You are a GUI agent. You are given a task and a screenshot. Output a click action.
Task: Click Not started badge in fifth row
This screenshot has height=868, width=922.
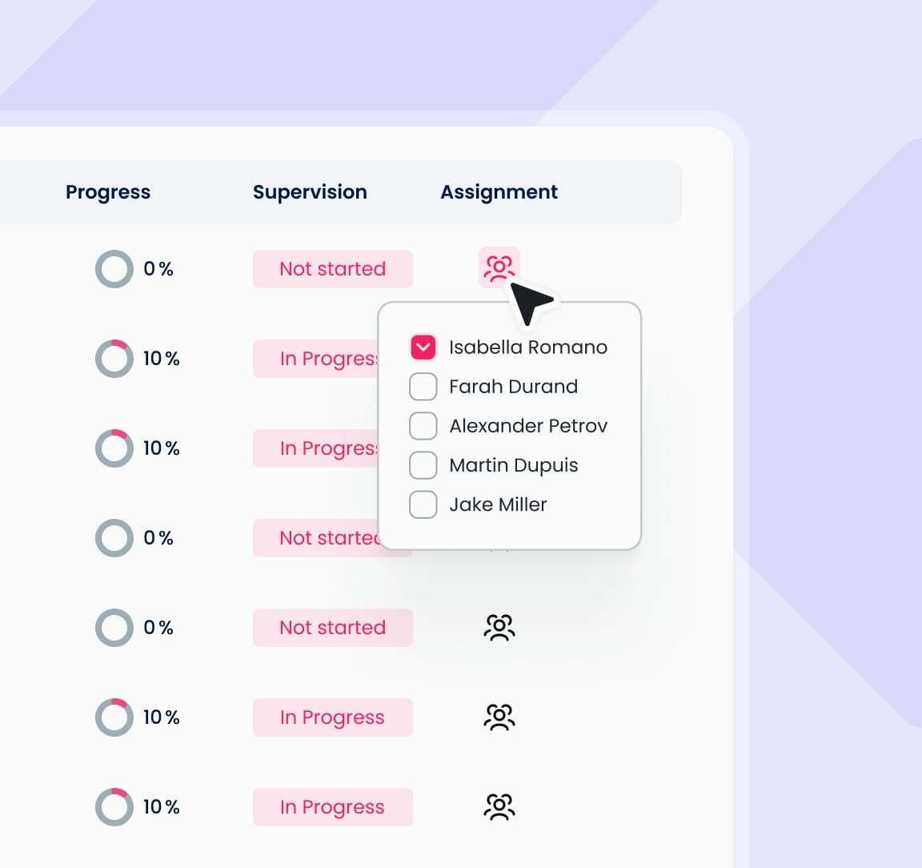click(x=332, y=628)
